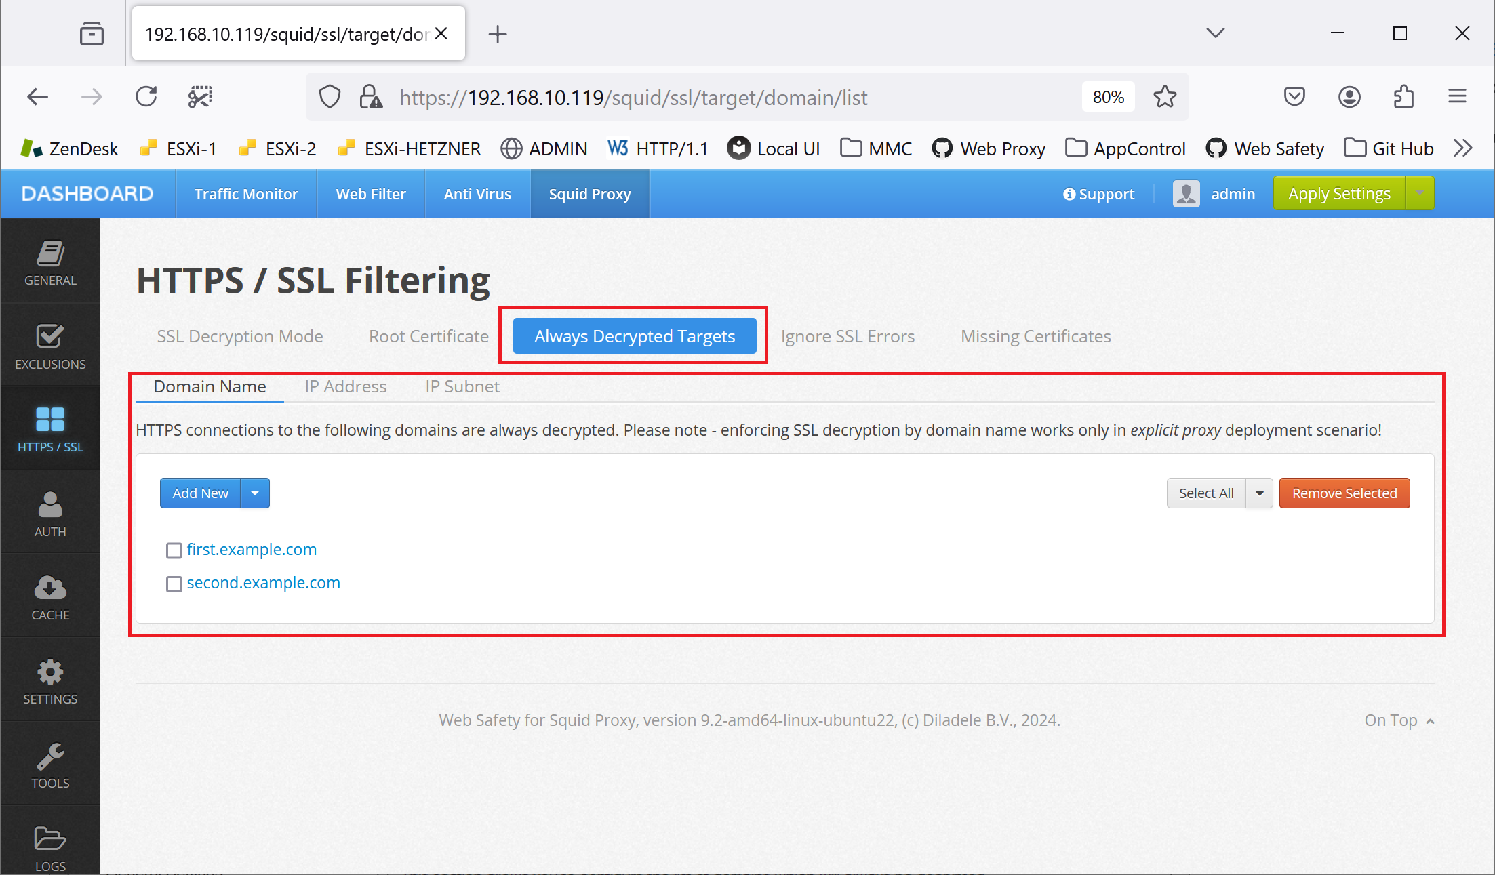Click the screenshot scissors icon in toolbar
Image resolution: width=1495 pixels, height=875 pixels.
tap(201, 97)
